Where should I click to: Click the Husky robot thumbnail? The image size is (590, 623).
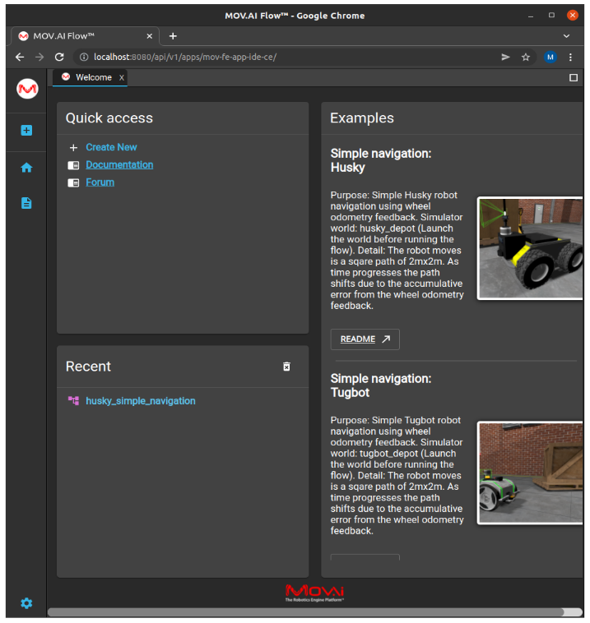click(x=530, y=248)
